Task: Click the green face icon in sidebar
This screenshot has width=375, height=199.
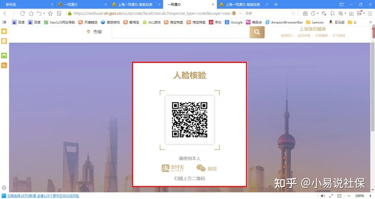Action: [x=4, y=55]
